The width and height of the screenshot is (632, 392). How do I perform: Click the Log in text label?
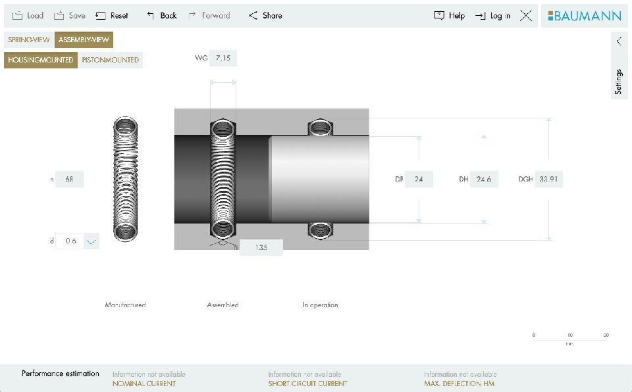500,16
